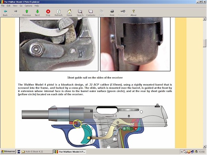
Task: Click the Password key icon
Action: [123, 11]
